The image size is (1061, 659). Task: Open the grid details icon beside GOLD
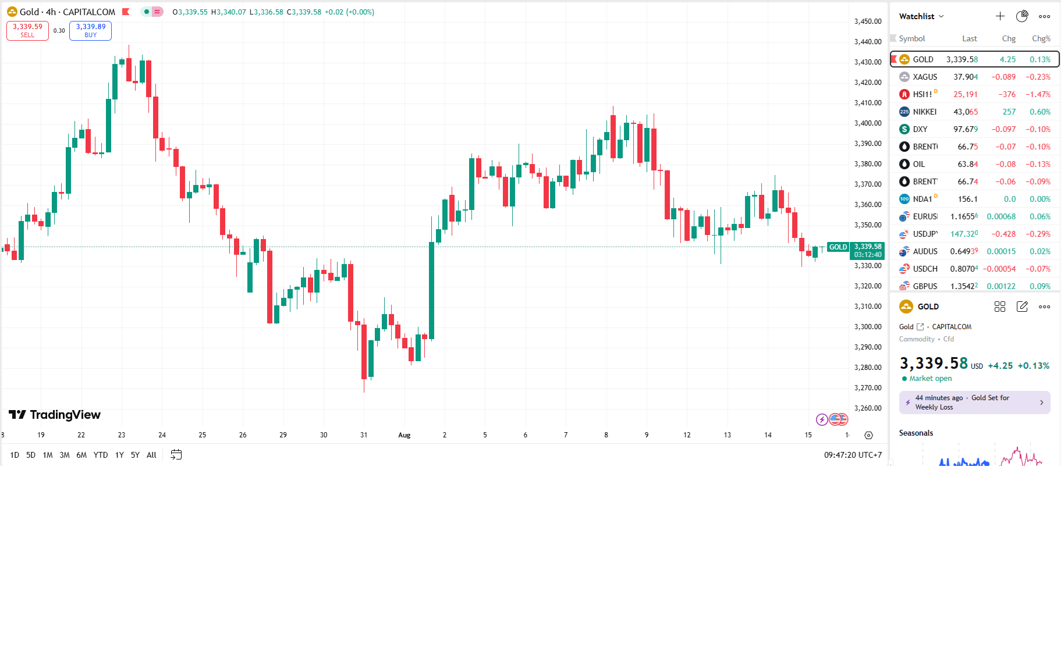click(1000, 307)
